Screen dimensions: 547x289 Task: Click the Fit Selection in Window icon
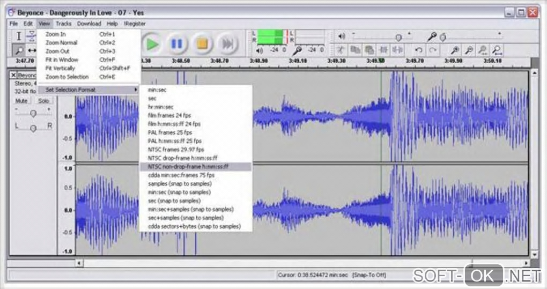(483, 50)
